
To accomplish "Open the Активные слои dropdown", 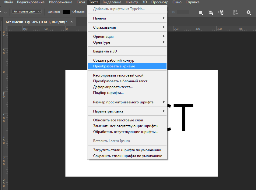I will (x=26, y=12).
